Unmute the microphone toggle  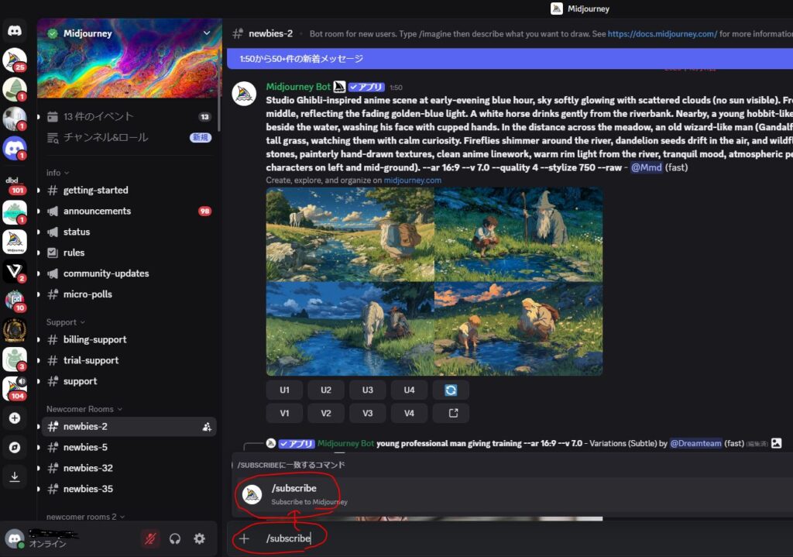(x=151, y=538)
